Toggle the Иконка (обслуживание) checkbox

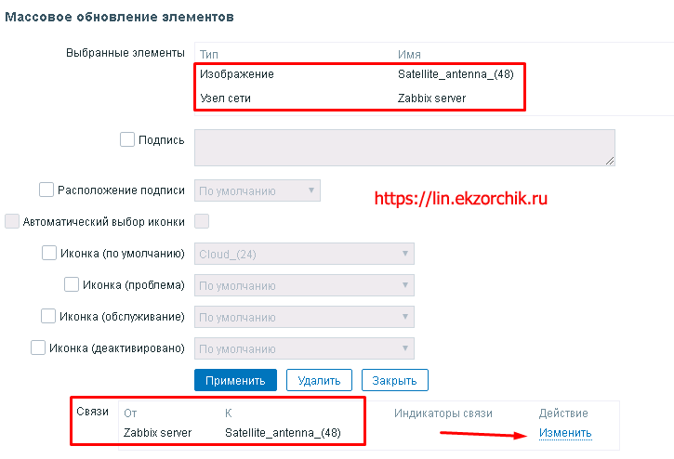pos(48,316)
